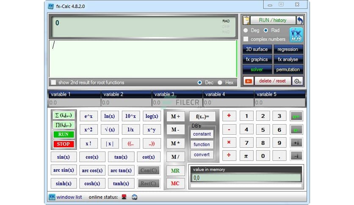Insert the pi constant key

246,156
